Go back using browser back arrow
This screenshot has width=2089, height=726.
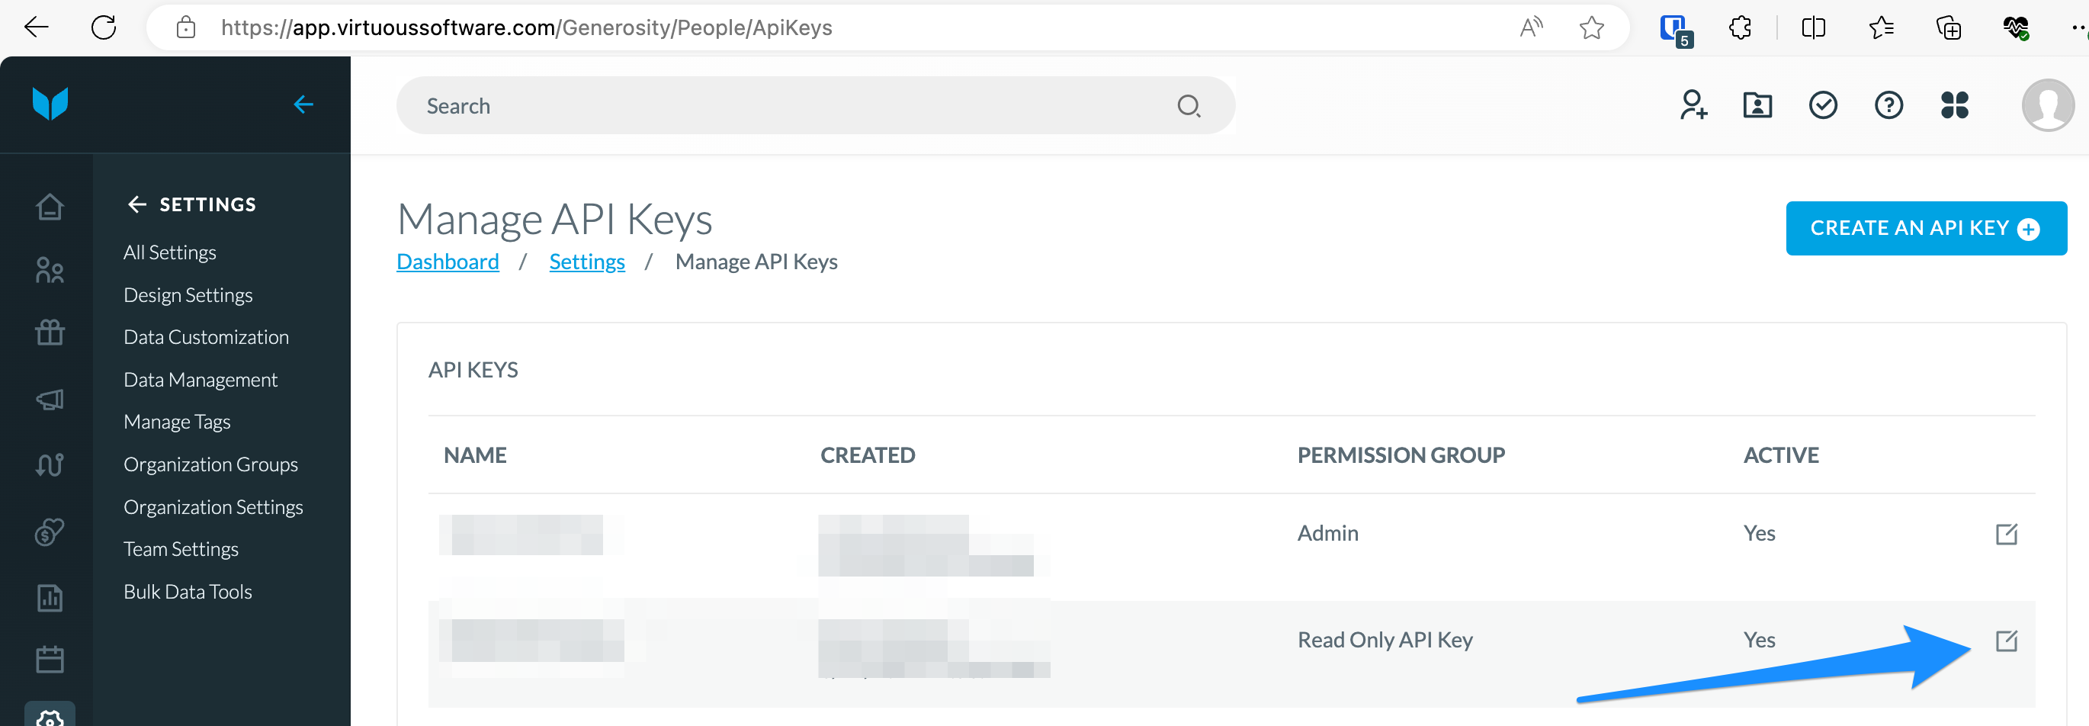pos(37,27)
